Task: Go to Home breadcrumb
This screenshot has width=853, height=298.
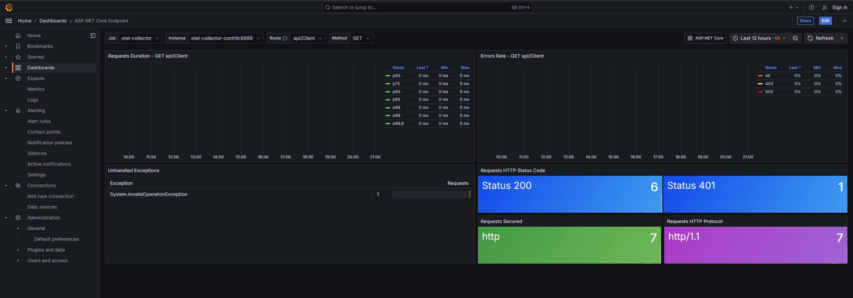Action: pos(25,21)
